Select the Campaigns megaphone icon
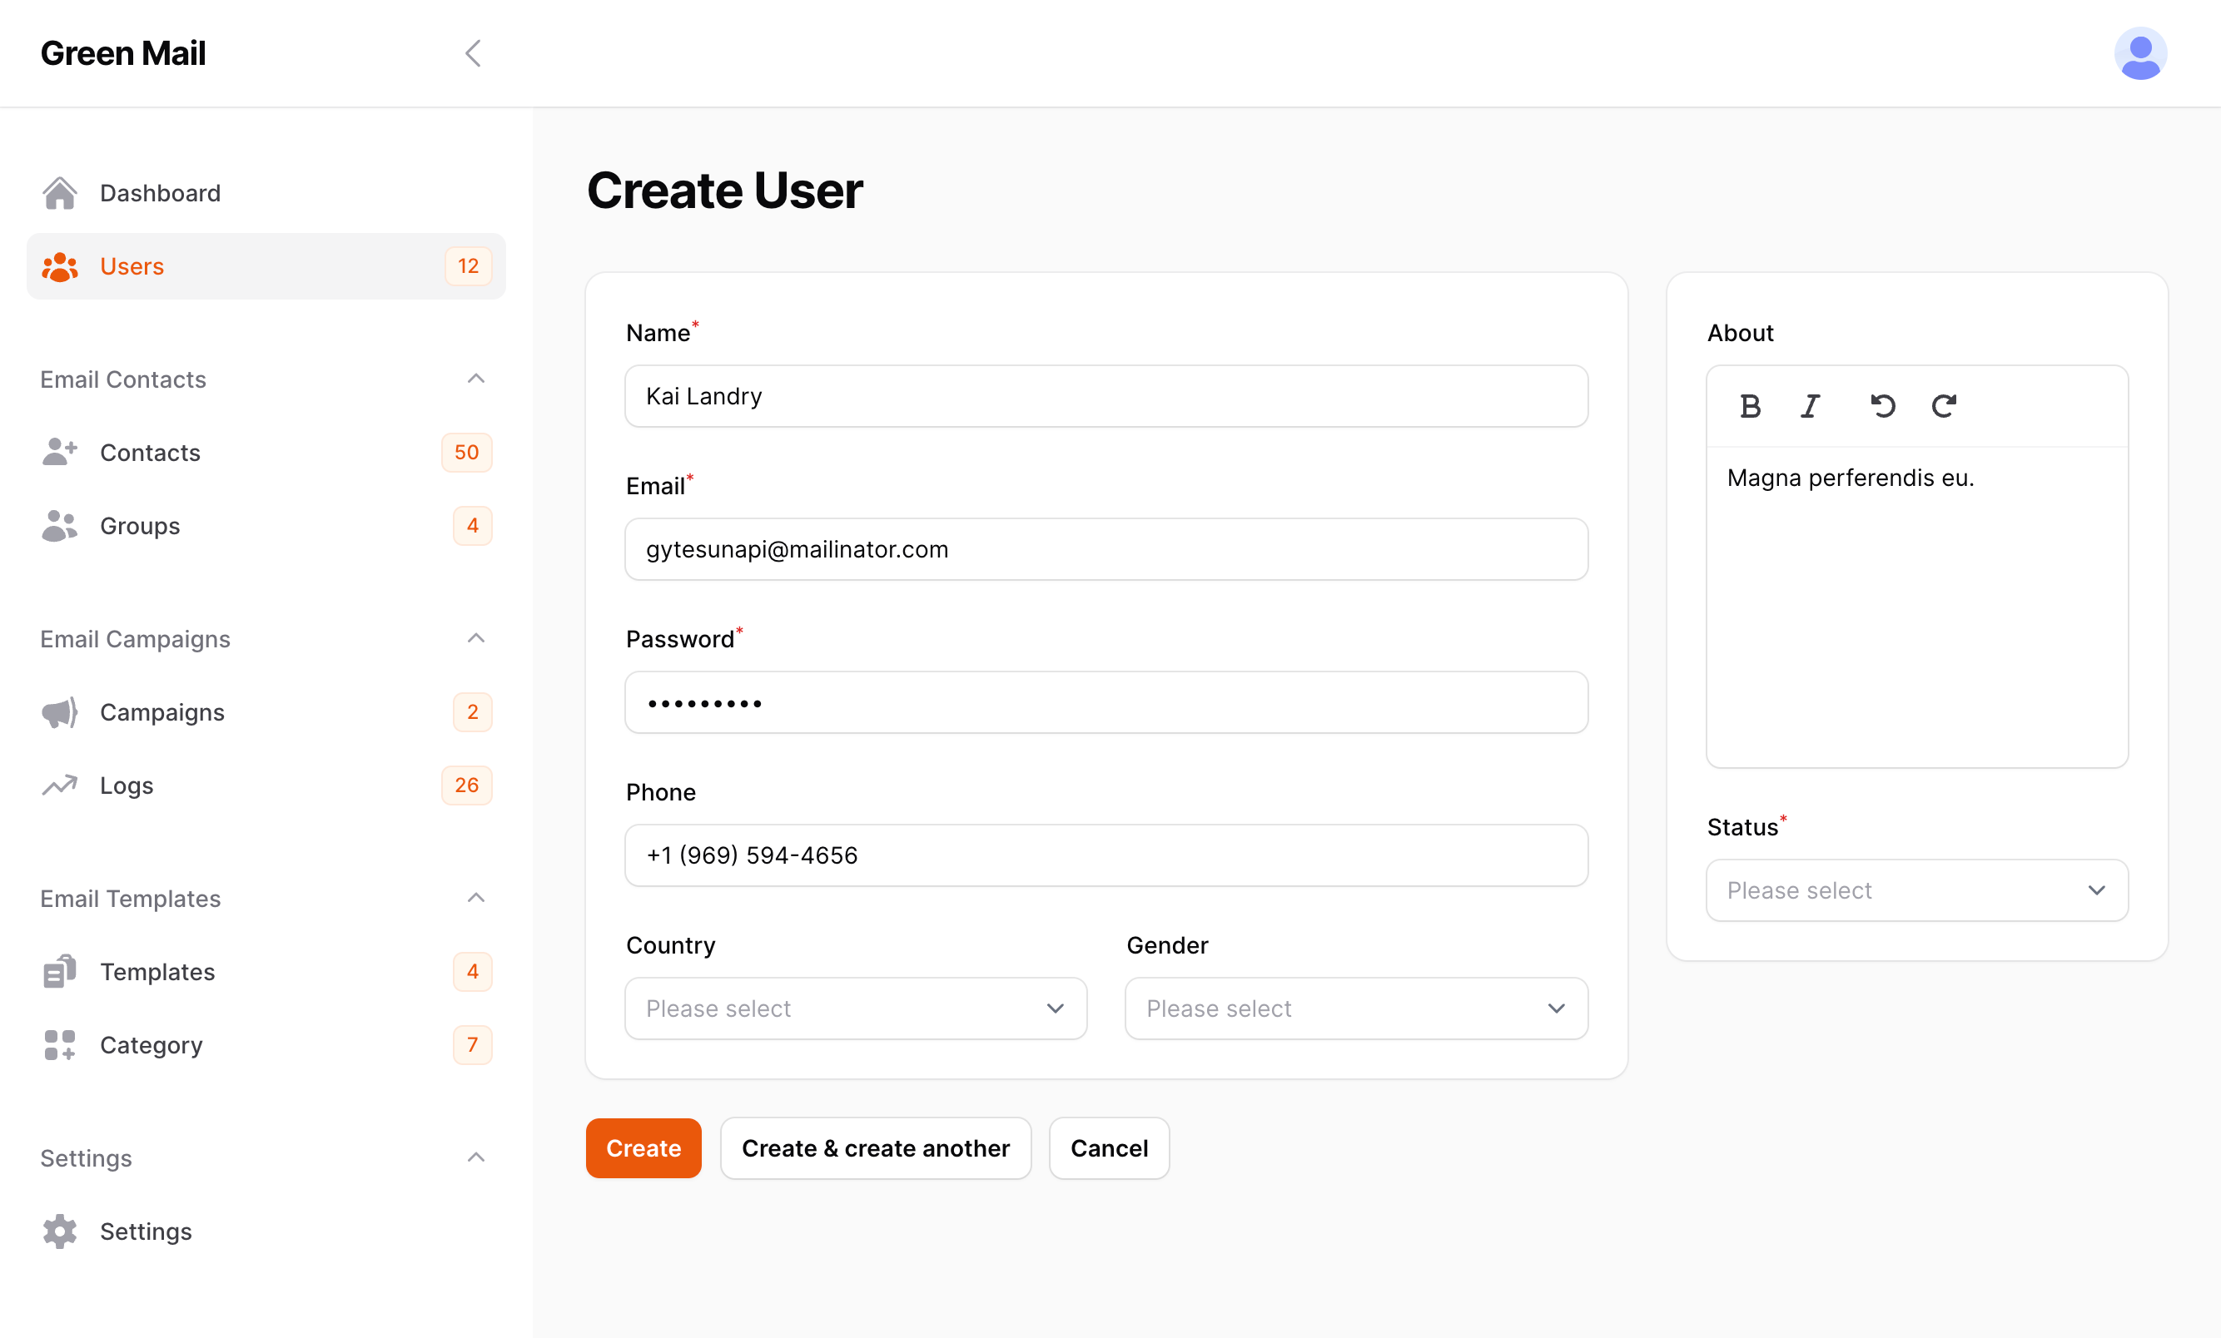Screen dimensions: 2221x1338 (x=57, y=711)
